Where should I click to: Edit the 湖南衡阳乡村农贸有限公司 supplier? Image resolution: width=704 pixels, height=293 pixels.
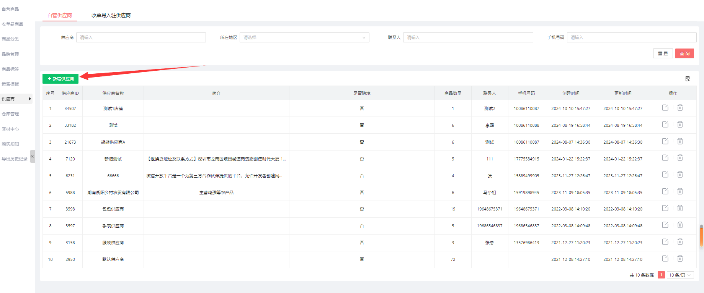tap(665, 191)
